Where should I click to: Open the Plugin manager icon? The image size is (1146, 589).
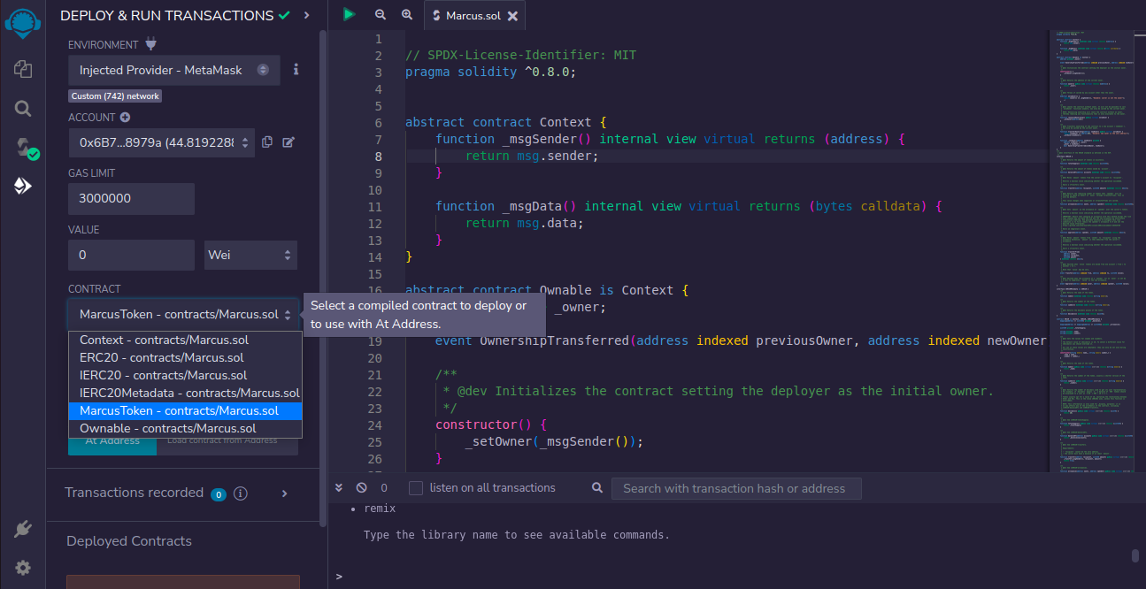point(23,529)
